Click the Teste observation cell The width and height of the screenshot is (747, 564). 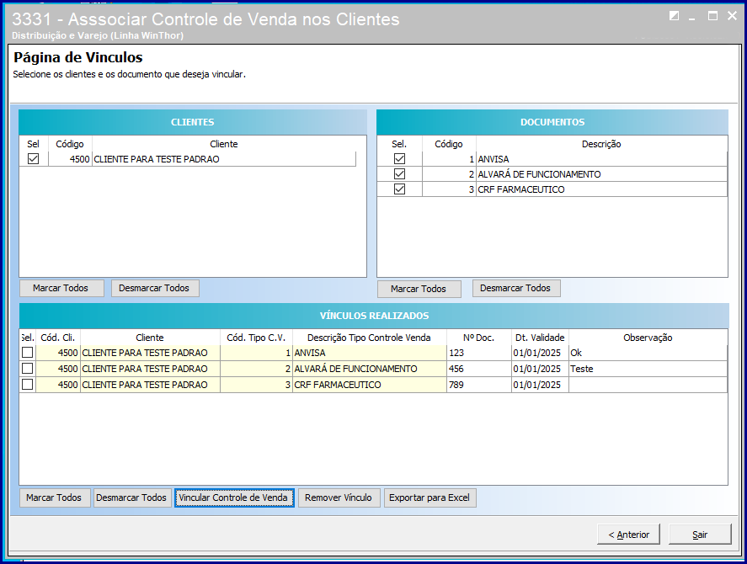(x=648, y=369)
